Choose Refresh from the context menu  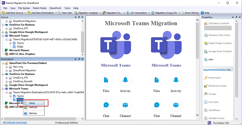coord(34,107)
